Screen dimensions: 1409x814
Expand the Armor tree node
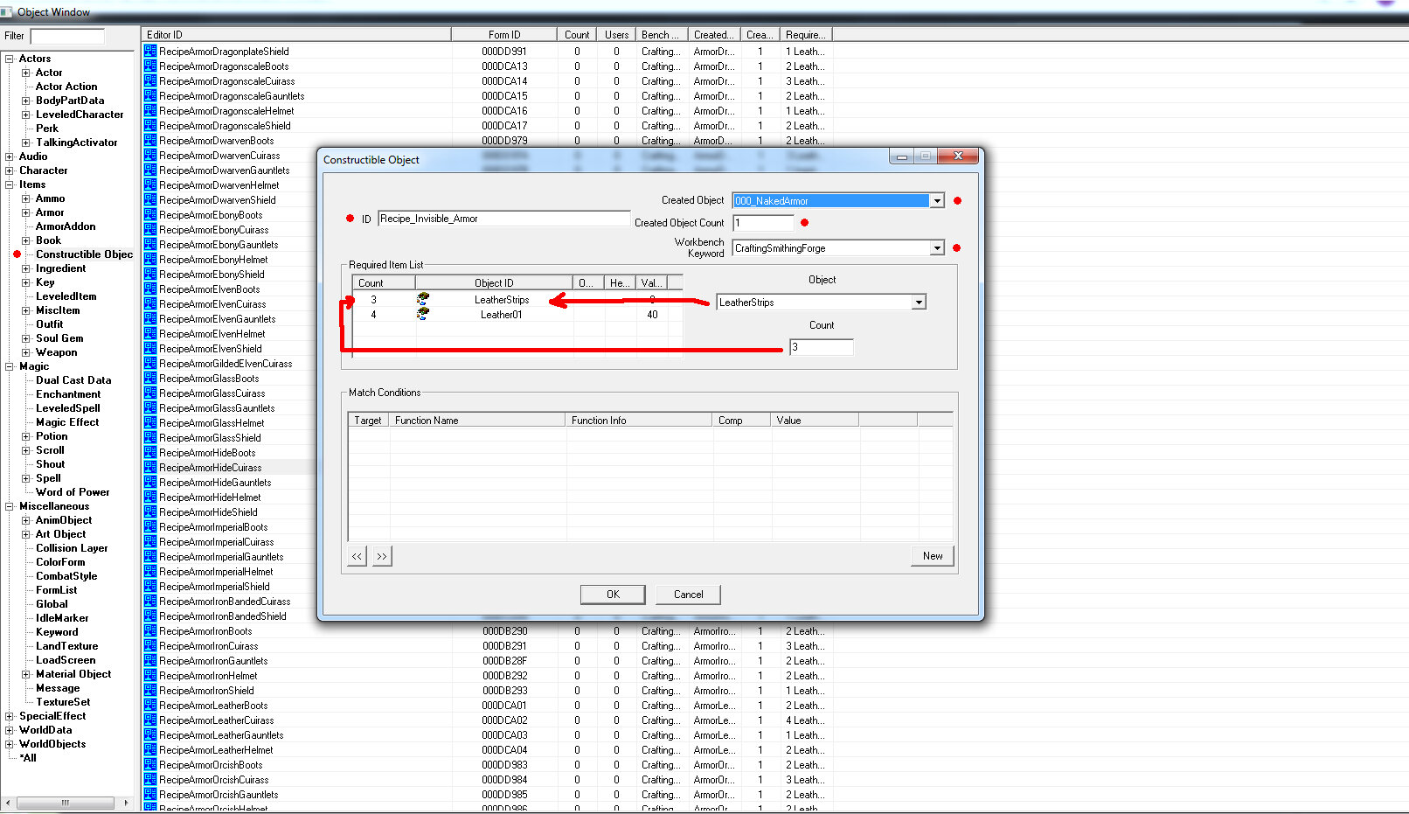pyautogui.click(x=26, y=212)
